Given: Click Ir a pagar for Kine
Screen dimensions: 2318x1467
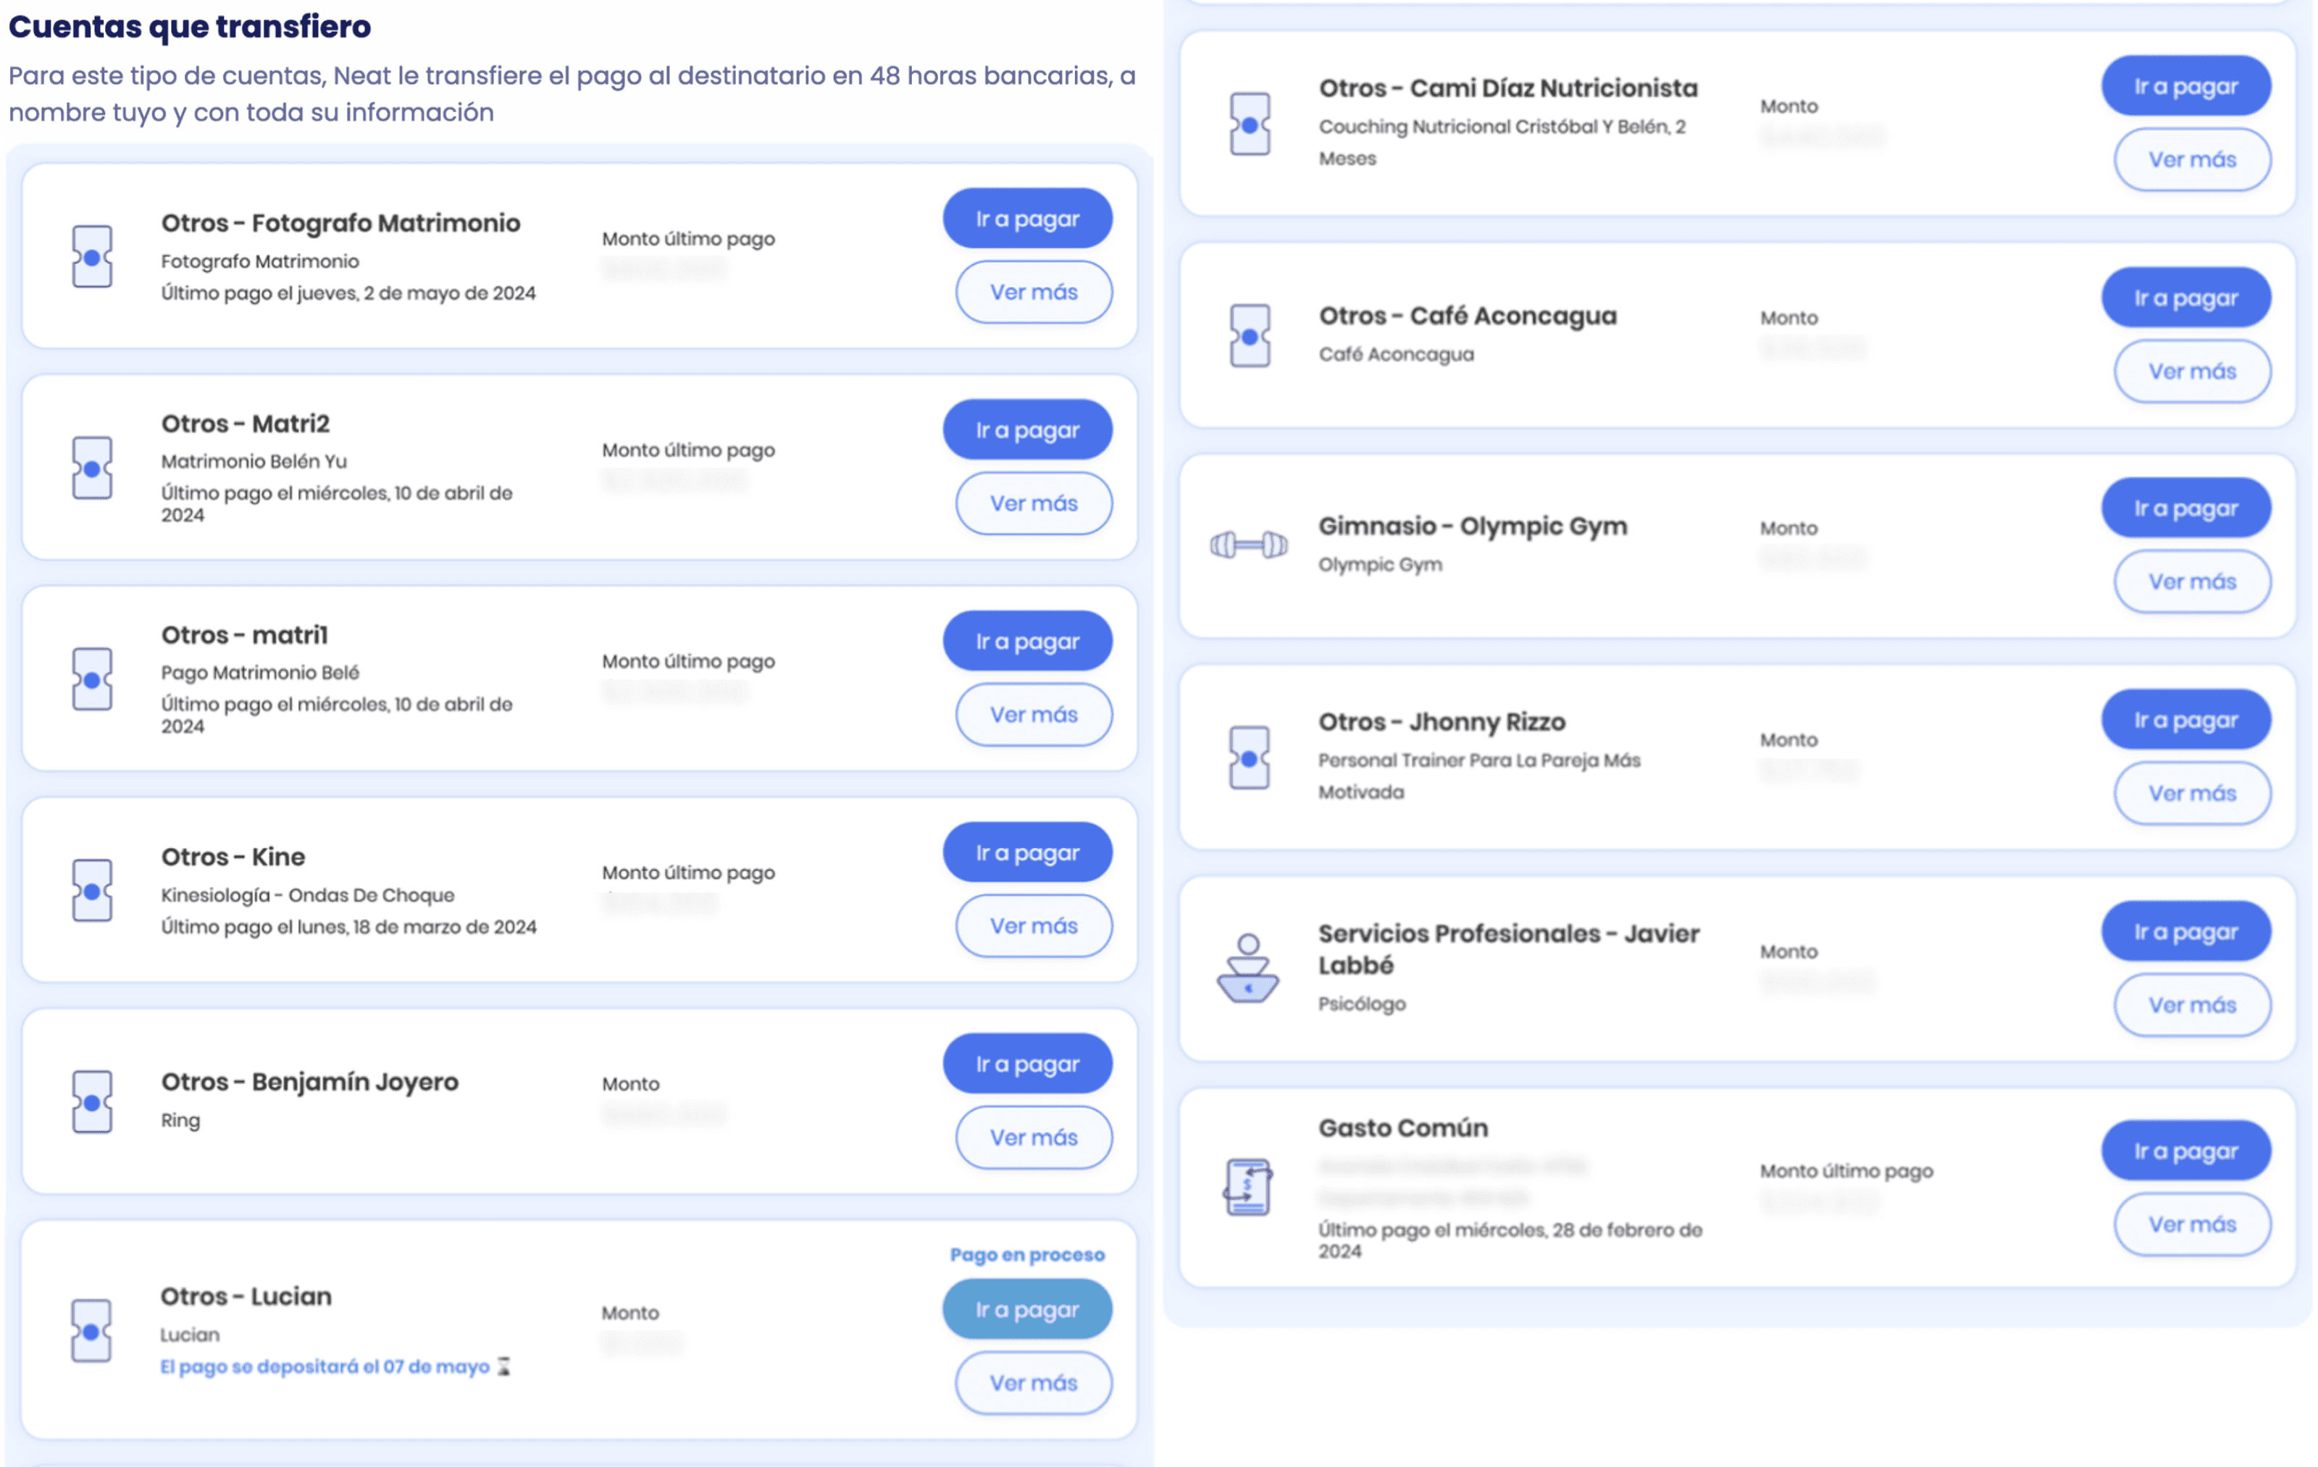Looking at the screenshot, I should 1027,852.
